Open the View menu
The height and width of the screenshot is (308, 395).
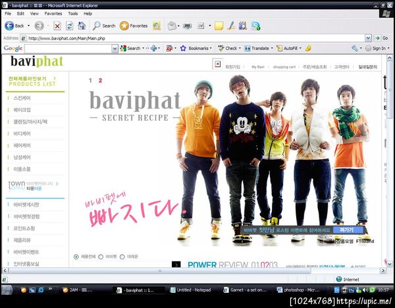point(34,14)
